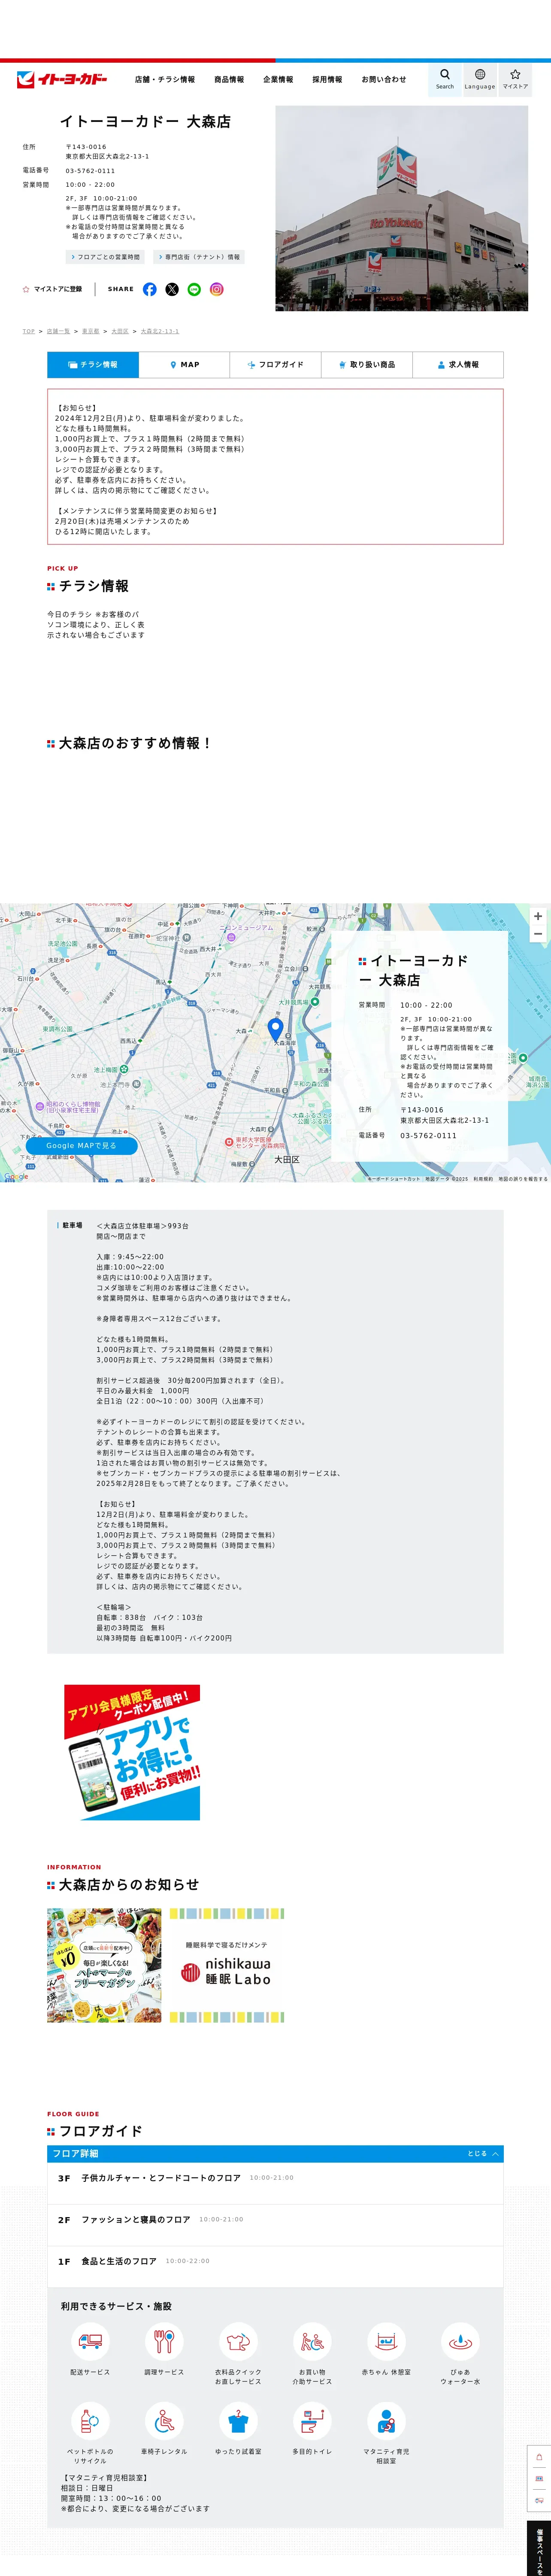Click 地図の誤りを報告する on map

[523, 1179]
